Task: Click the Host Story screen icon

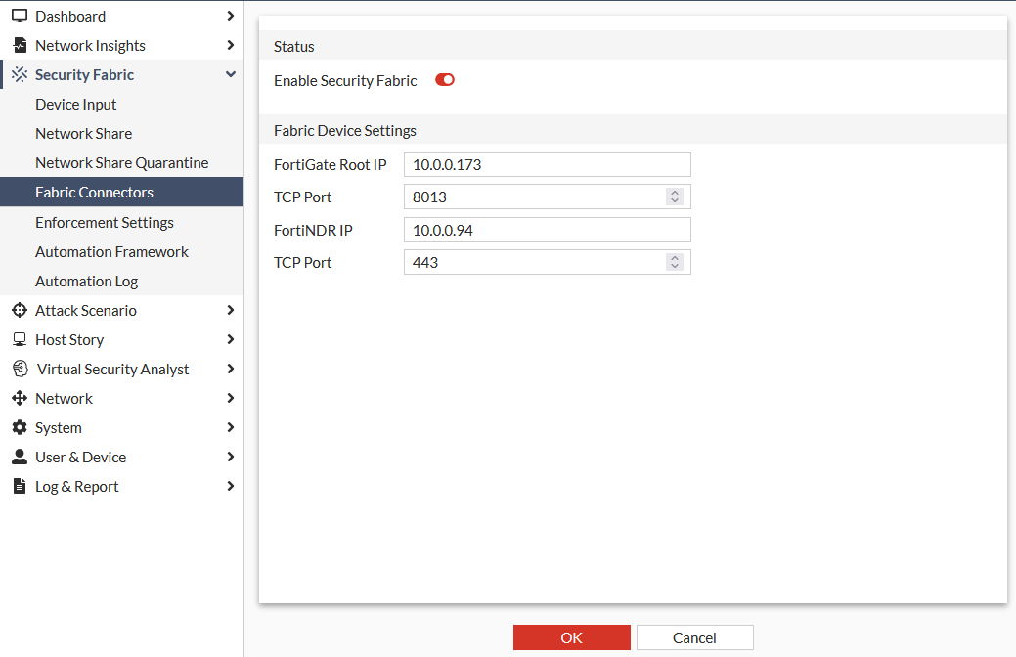Action: (20, 339)
